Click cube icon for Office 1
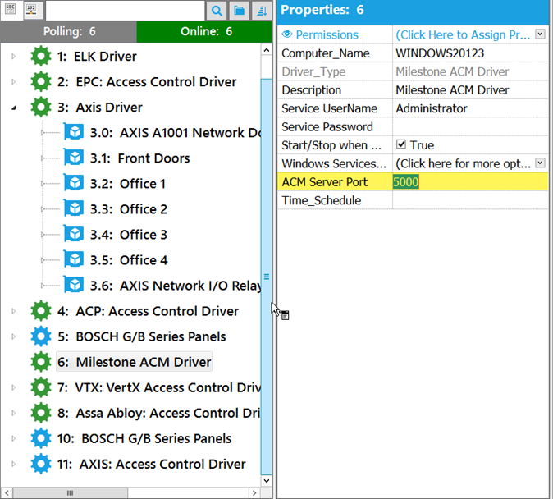This screenshot has width=553, height=499. (x=74, y=183)
